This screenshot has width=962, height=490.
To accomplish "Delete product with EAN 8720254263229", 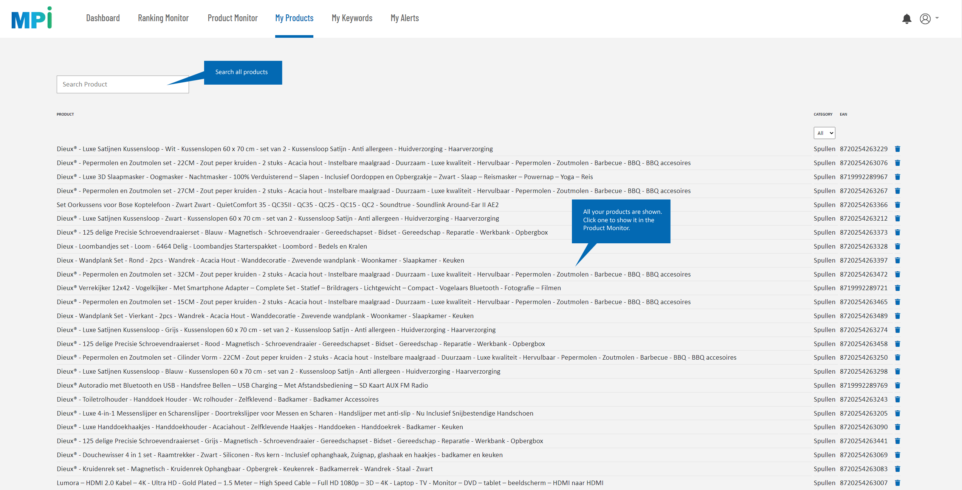I will [897, 149].
